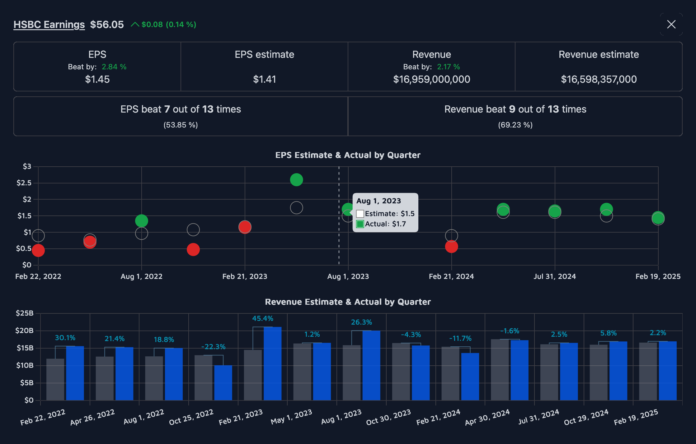Click the 30.1% revenue surprise label

[x=65, y=338]
